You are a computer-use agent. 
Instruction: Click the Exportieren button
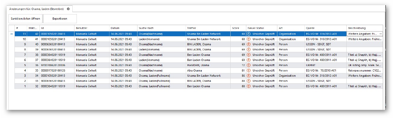(60, 19)
